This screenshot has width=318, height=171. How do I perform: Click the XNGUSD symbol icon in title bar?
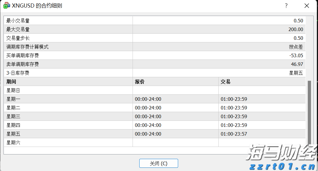(6, 5)
